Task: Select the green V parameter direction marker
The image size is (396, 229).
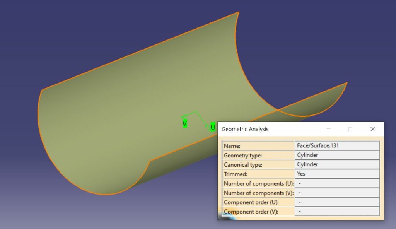Action: [184, 124]
